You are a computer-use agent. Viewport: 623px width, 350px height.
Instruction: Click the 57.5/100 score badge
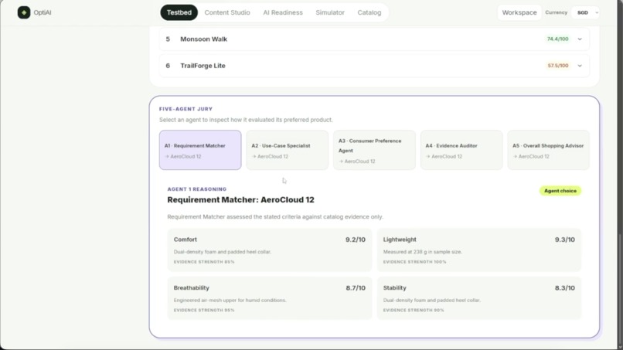[x=558, y=66]
